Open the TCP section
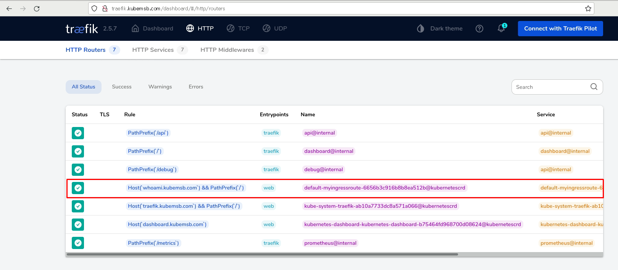Viewport: 618px width, 270px height. click(x=238, y=29)
